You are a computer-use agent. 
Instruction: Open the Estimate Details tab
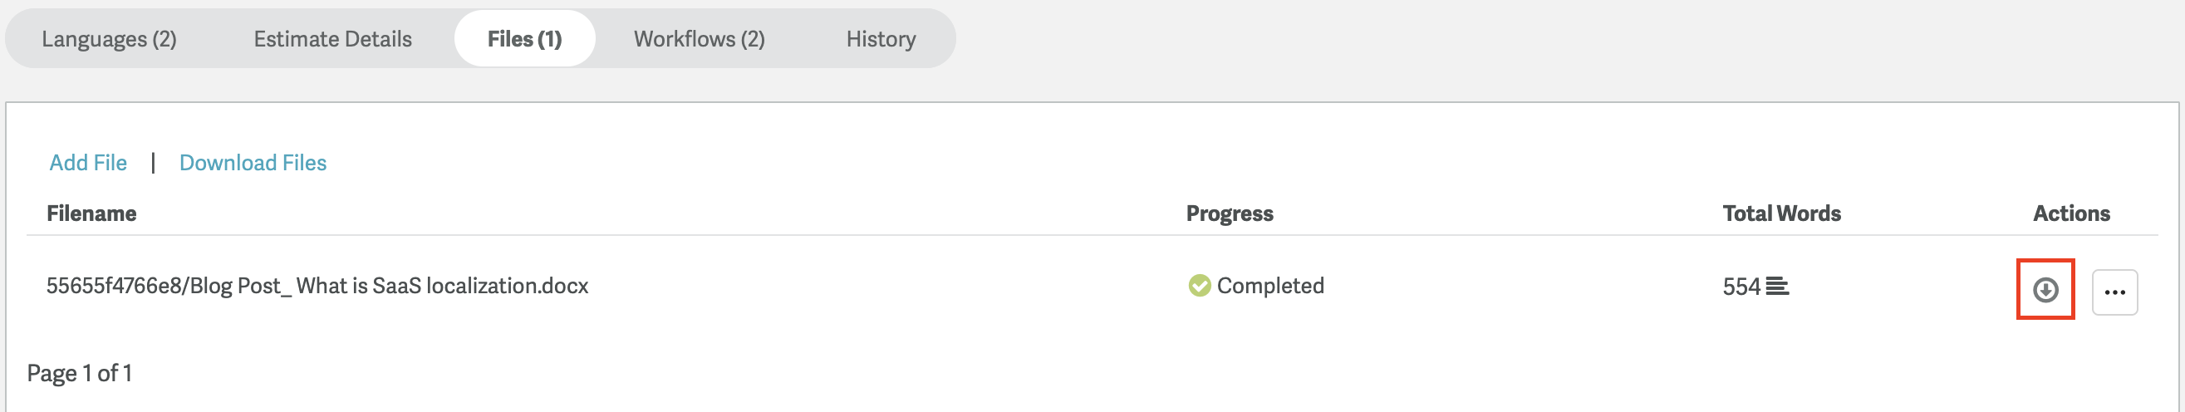[x=332, y=39]
